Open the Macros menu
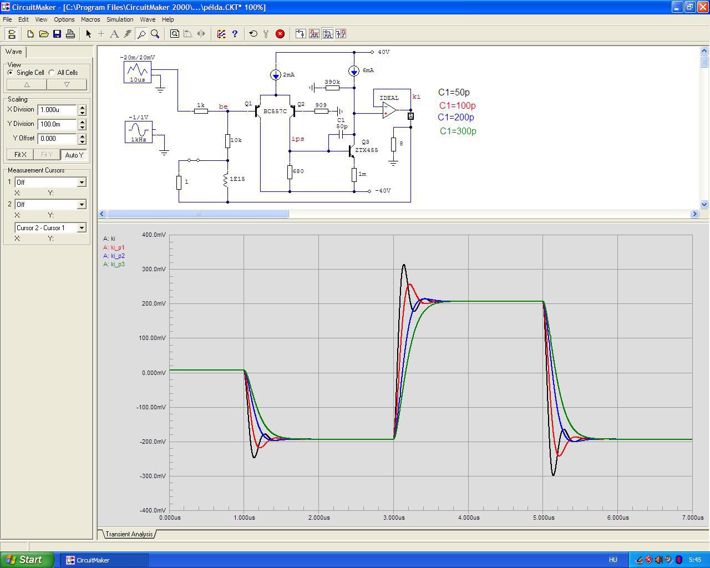 pyautogui.click(x=90, y=19)
